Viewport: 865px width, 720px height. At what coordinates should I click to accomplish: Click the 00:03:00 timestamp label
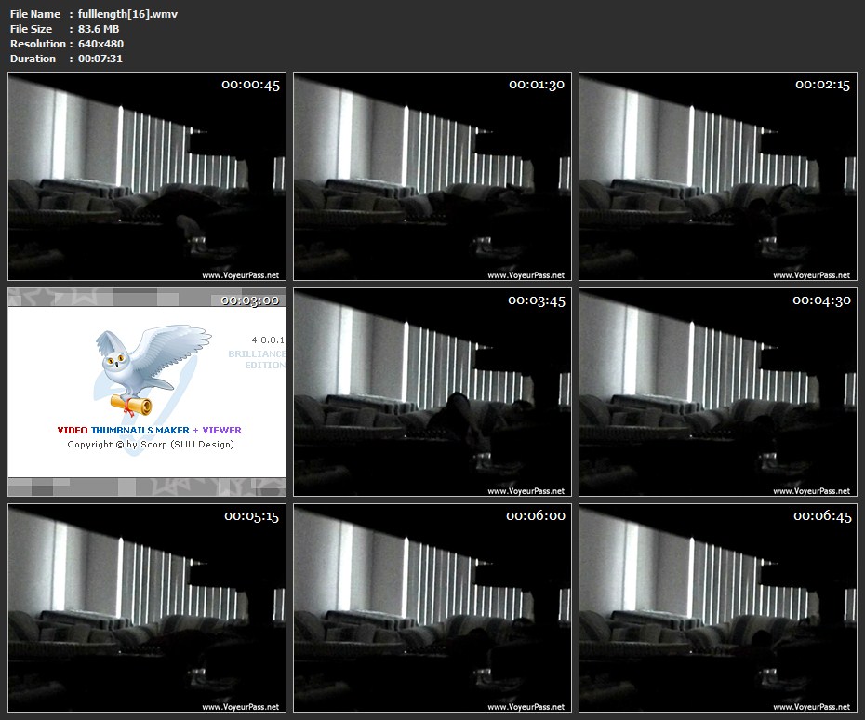(x=249, y=300)
